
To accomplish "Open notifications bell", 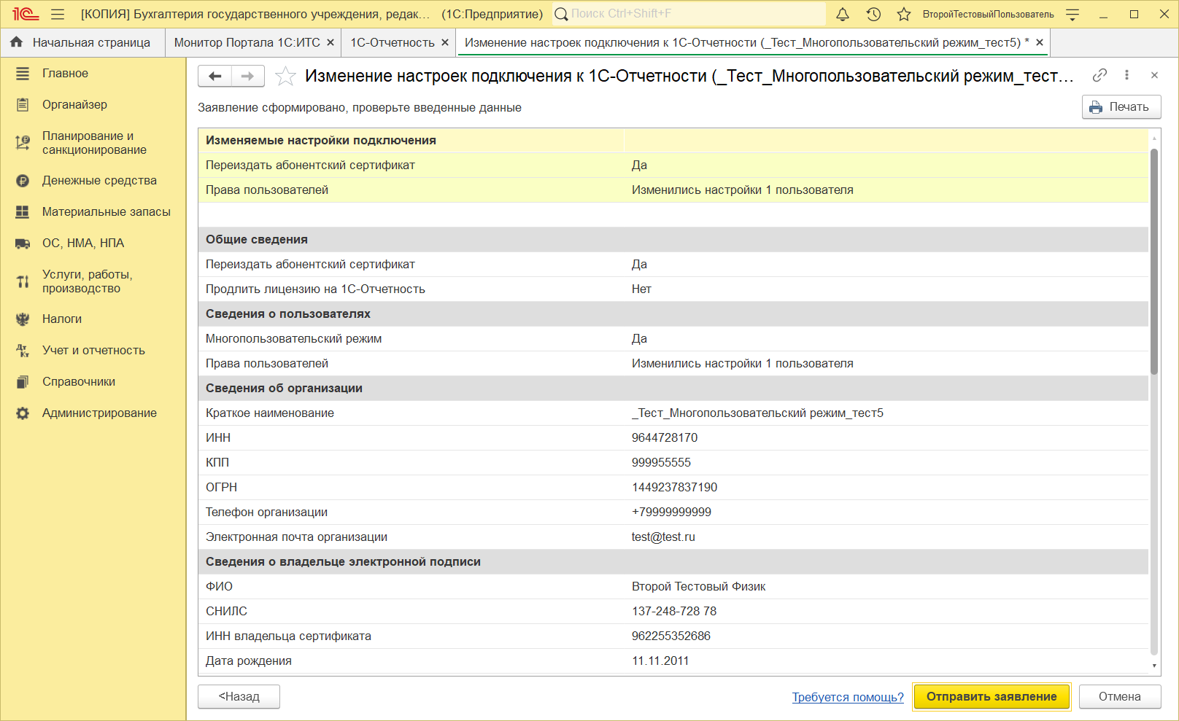I will click(843, 14).
